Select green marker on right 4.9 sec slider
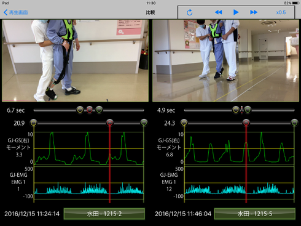Screen dimensions: 301x226 pos(248,110)
